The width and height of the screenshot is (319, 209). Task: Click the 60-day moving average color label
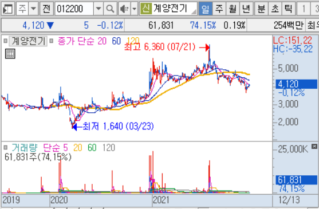(116, 41)
